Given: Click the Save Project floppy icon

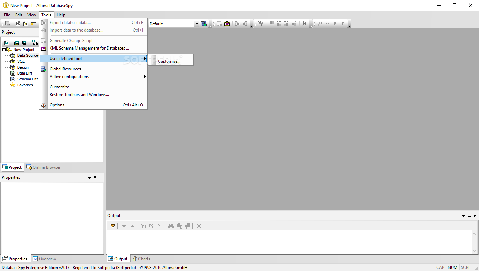Looking at the screenshot, I should pyautogui.click(x=24, y=43).
